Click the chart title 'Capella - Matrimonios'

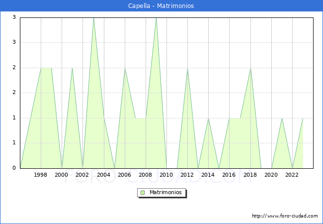161,5
